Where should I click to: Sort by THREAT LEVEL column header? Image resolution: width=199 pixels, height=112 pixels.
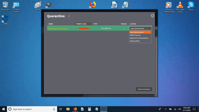[83, 24]
